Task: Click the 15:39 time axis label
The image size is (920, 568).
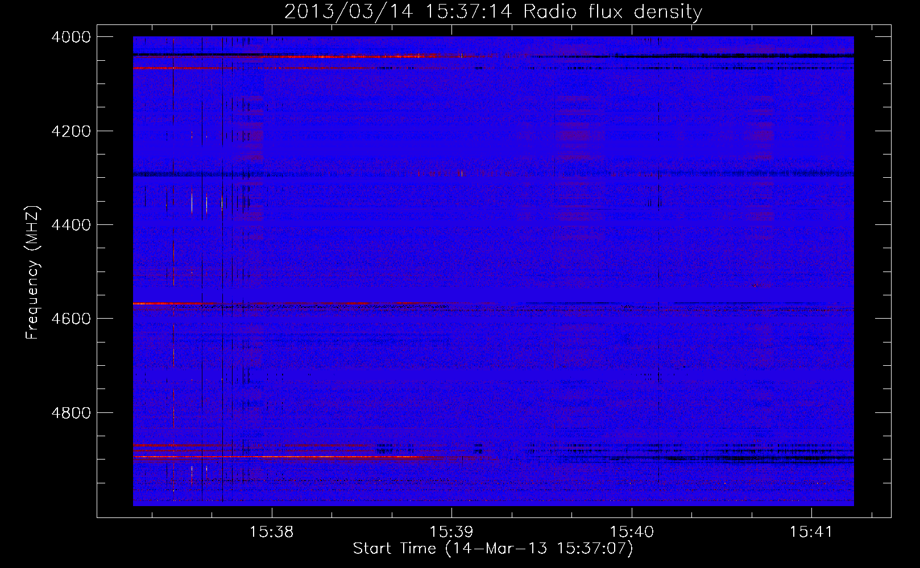Action: [451, 532]
